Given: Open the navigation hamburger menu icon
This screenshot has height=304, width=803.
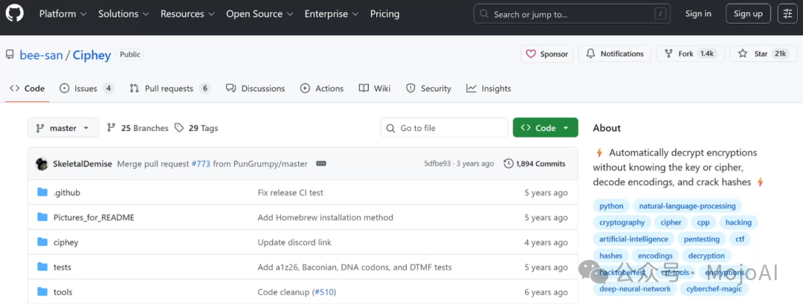Looking at the screenshot, I should [x=787, y=13].
